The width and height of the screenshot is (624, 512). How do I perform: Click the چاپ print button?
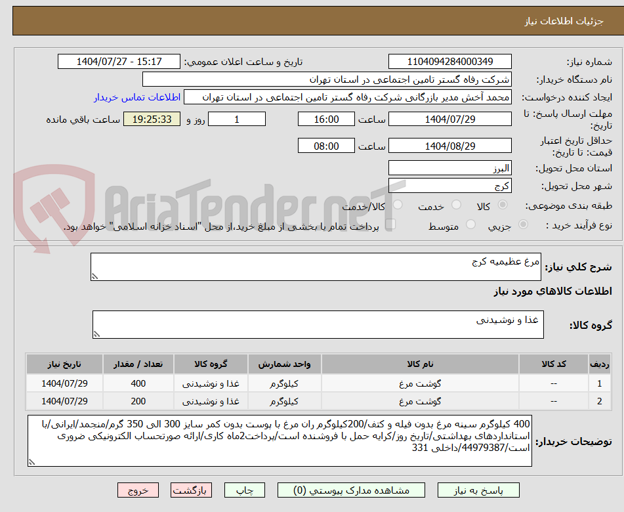(x=245, y=490)
